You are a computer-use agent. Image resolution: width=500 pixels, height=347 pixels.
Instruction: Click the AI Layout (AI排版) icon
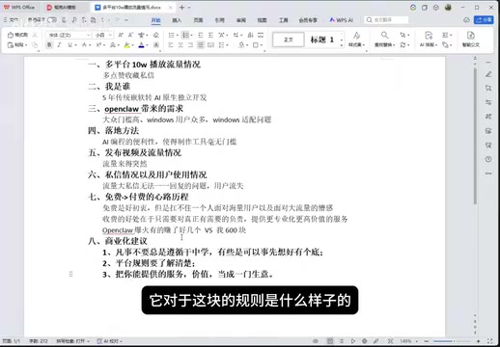coord(429,40)
